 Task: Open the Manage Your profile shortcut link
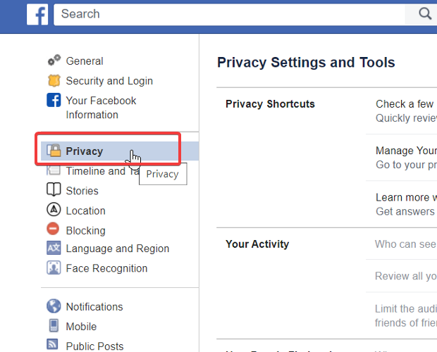406,151
